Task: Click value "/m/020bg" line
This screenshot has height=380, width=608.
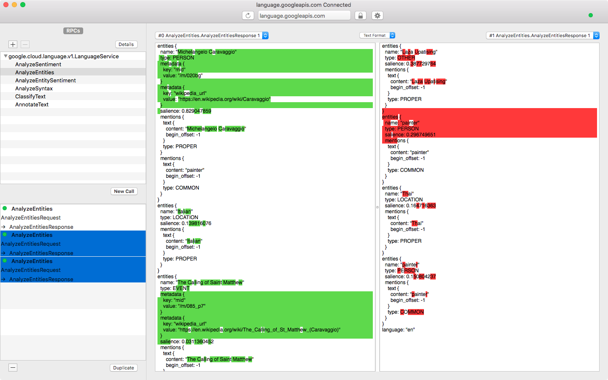Action: point(183,76)
